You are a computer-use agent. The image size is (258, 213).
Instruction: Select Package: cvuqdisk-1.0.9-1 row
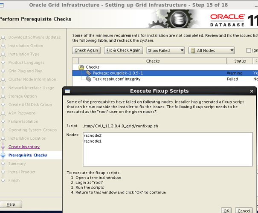click(165, 73)
